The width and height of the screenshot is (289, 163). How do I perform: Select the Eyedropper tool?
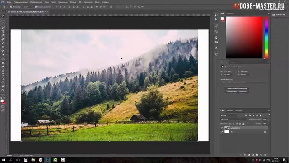point(3,35)
